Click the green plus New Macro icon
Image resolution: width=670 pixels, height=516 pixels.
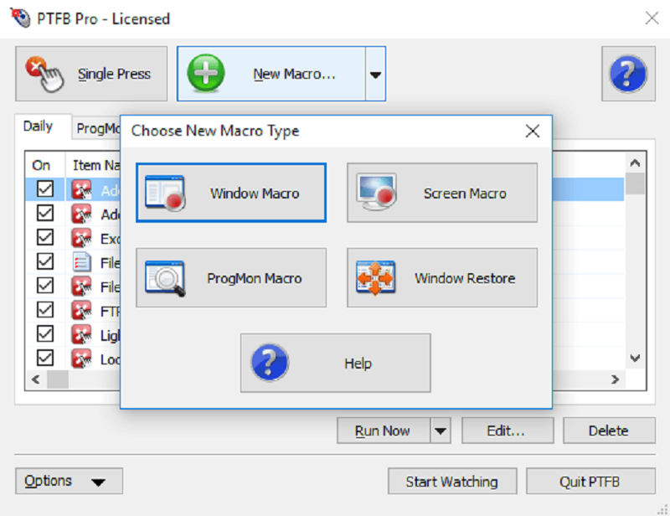(206, 74)
